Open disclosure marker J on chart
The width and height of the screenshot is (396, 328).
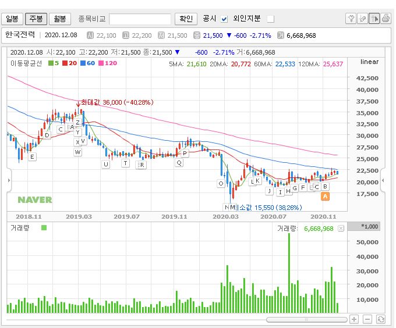pos(270,191)
